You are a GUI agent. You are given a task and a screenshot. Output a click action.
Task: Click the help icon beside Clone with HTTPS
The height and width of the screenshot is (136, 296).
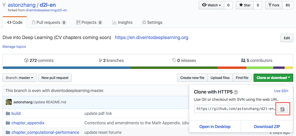coord(236,92)
